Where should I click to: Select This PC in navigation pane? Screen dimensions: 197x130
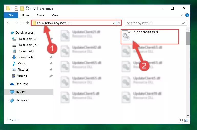coord(29,92)
